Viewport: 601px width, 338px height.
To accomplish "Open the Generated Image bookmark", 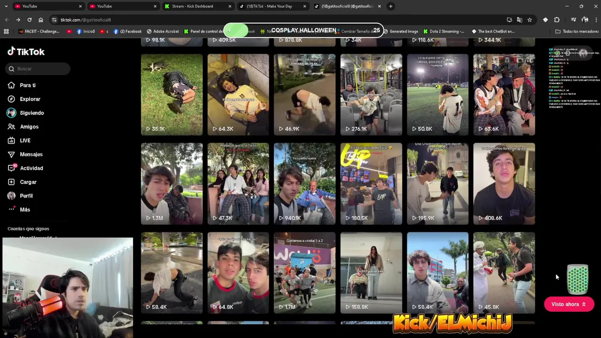I will point(401,31).
